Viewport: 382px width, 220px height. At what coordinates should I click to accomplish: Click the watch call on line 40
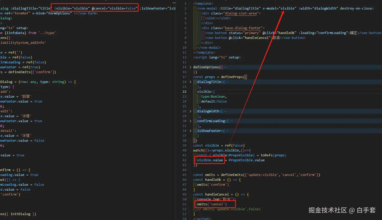[x=198, y=150]
